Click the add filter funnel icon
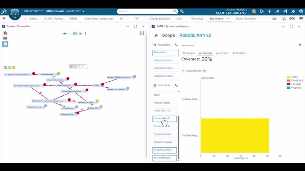The image size is (305, 171). pos(300,45)
